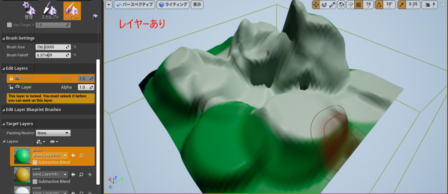Image resolution: width=448 pixels, height=194 pixels.
Task: Click the landscape panel vertical scrollbar
Action: (98, 121)
